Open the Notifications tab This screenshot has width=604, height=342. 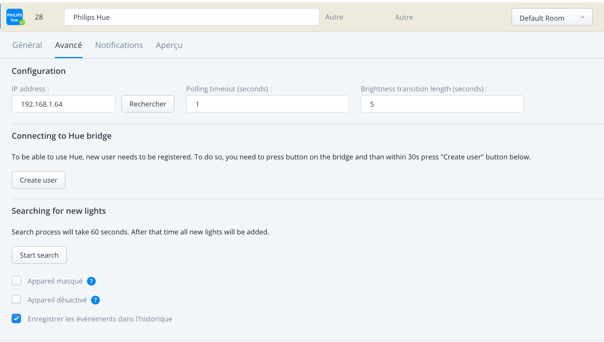point(119,45)
